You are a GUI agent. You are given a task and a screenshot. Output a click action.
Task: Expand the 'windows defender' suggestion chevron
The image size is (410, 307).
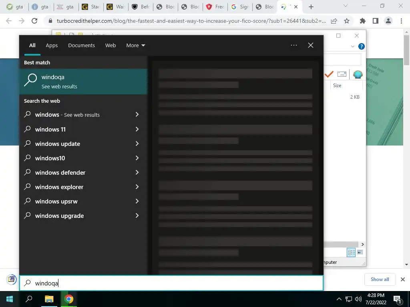click(137, 172)
